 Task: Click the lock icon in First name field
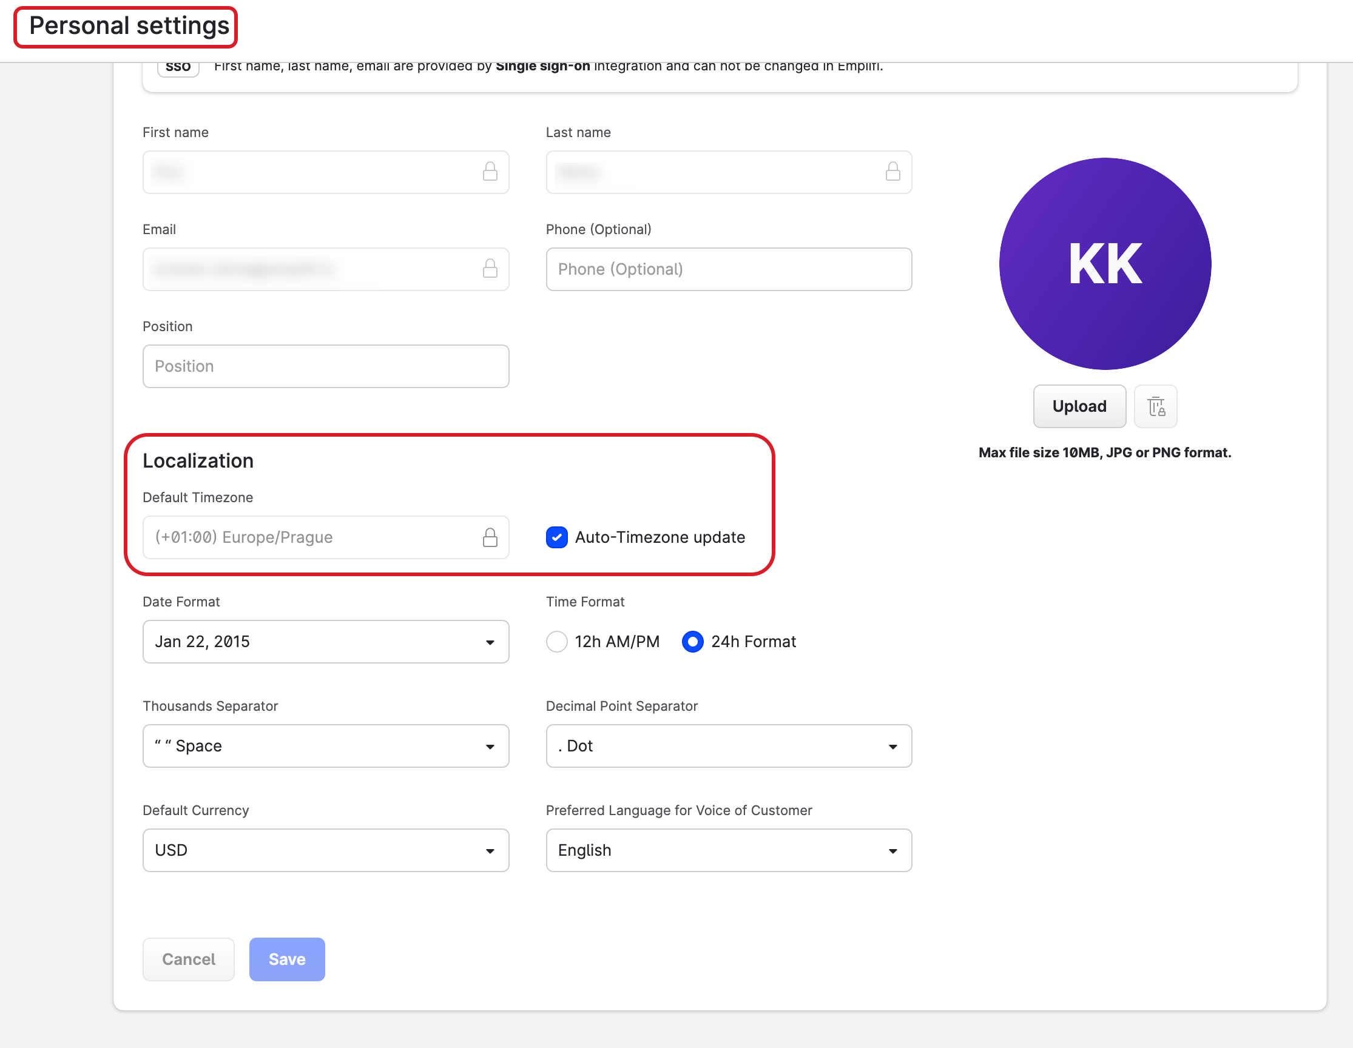[x=489, y=172]
